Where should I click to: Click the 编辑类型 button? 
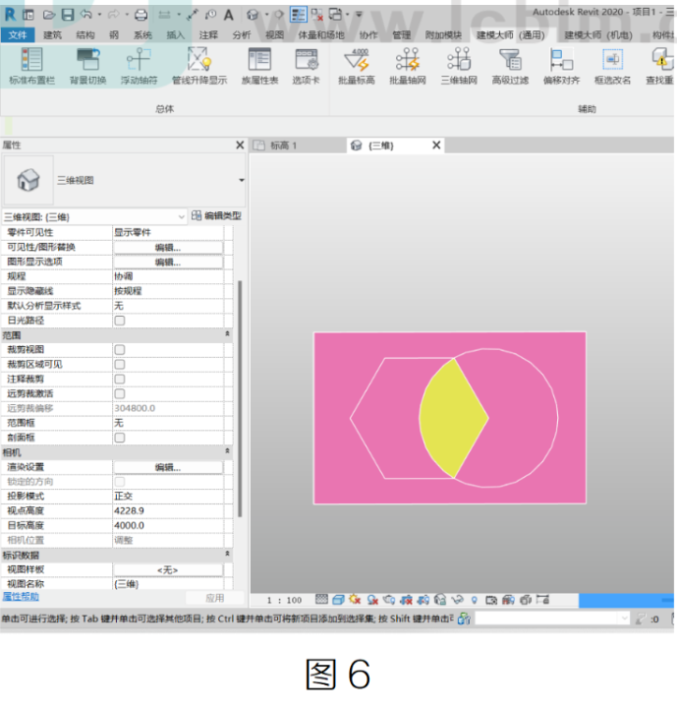pos(216,215)
